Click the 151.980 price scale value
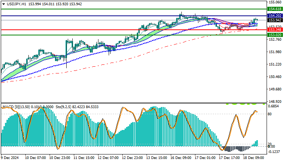 click(275, 52)
